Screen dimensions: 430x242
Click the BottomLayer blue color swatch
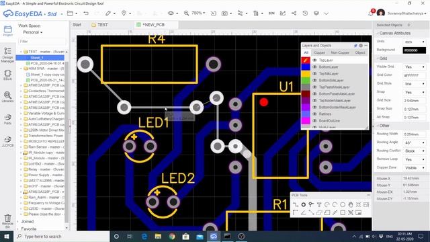pyautogui.click(x=306, y=67)
